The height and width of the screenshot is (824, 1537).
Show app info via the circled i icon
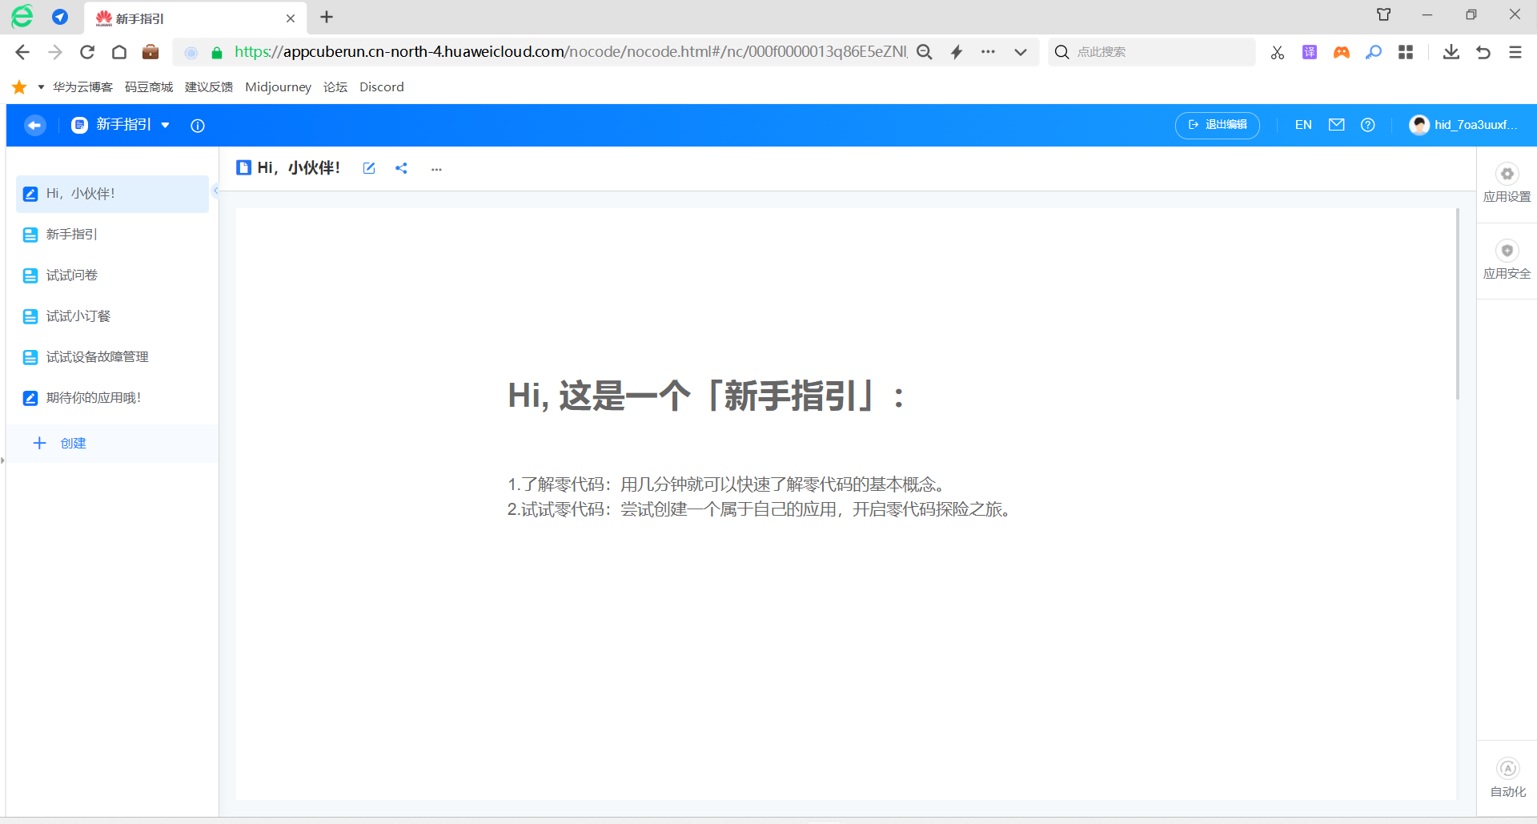pyautogui.click(x=198, y=126)
